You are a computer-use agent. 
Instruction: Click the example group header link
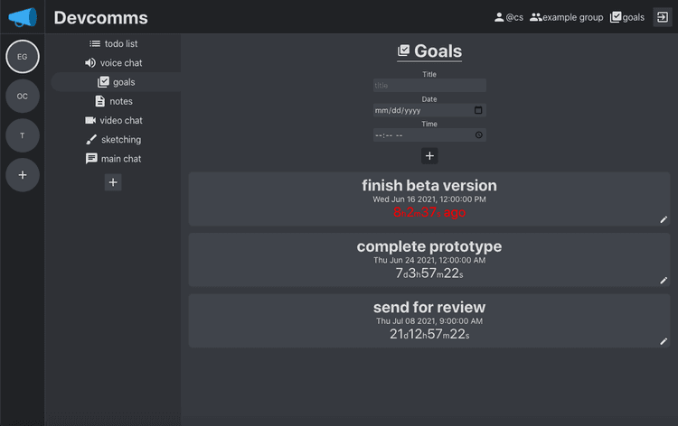(567, 17)
